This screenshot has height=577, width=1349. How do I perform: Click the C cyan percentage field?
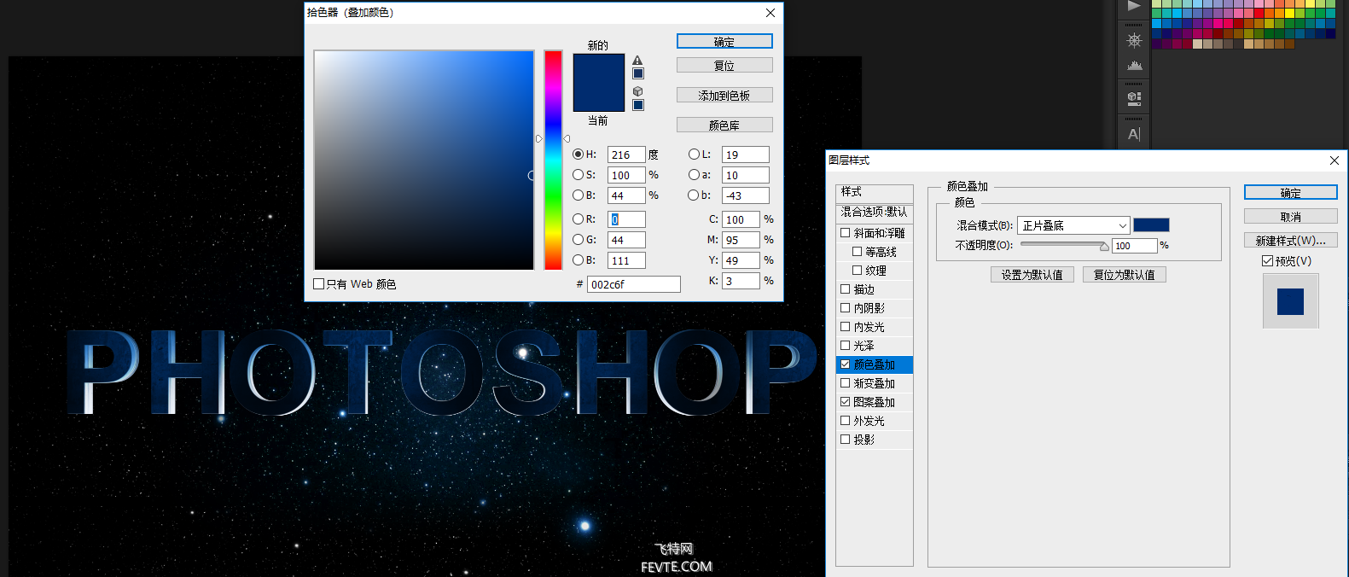coord(741,219)
